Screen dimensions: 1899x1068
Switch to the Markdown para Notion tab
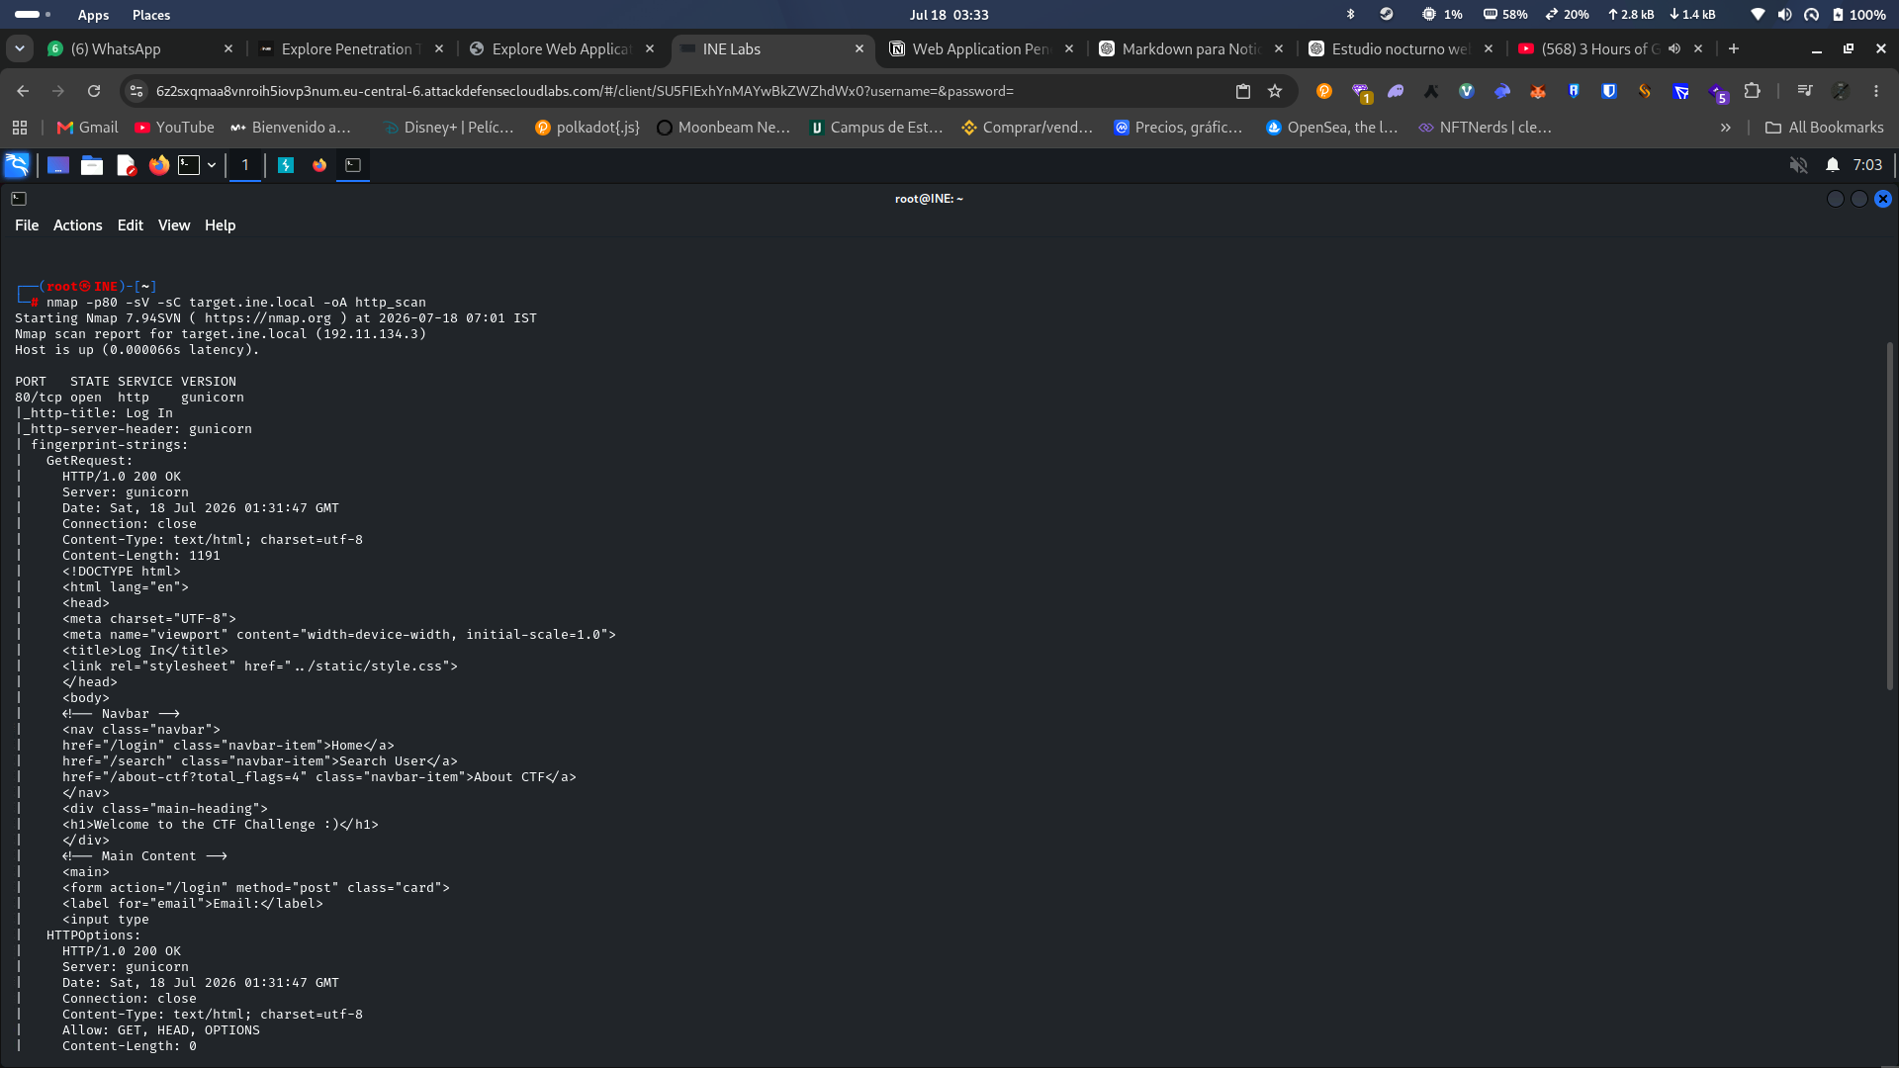[x=1191, y=48]
